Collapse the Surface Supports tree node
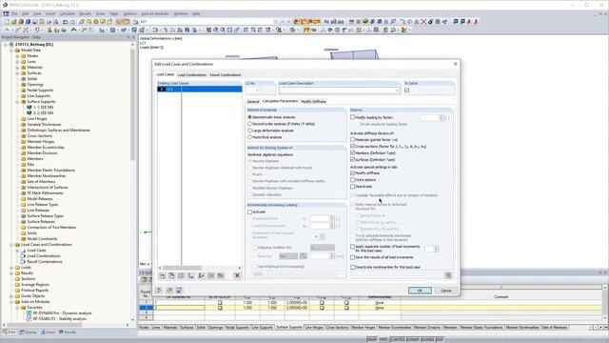The image size is (609, 343). coord(17,102)
